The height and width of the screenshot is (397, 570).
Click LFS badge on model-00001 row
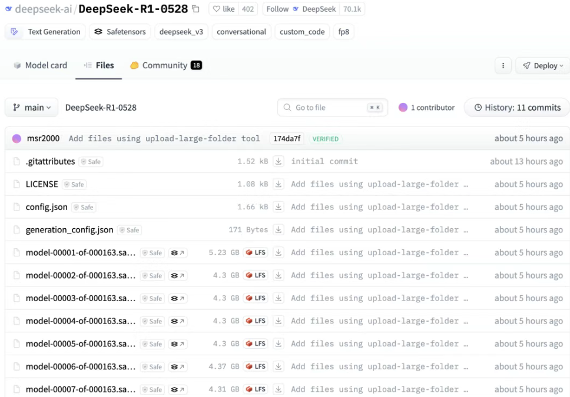256,252
